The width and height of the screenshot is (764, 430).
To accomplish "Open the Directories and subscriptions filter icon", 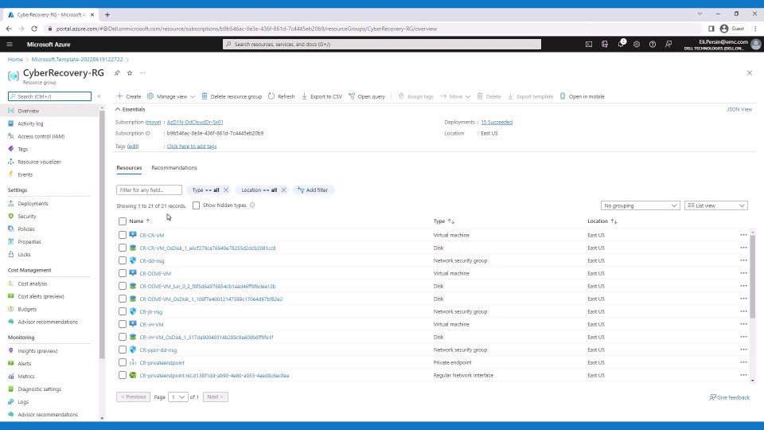I will tap(605, 45).
